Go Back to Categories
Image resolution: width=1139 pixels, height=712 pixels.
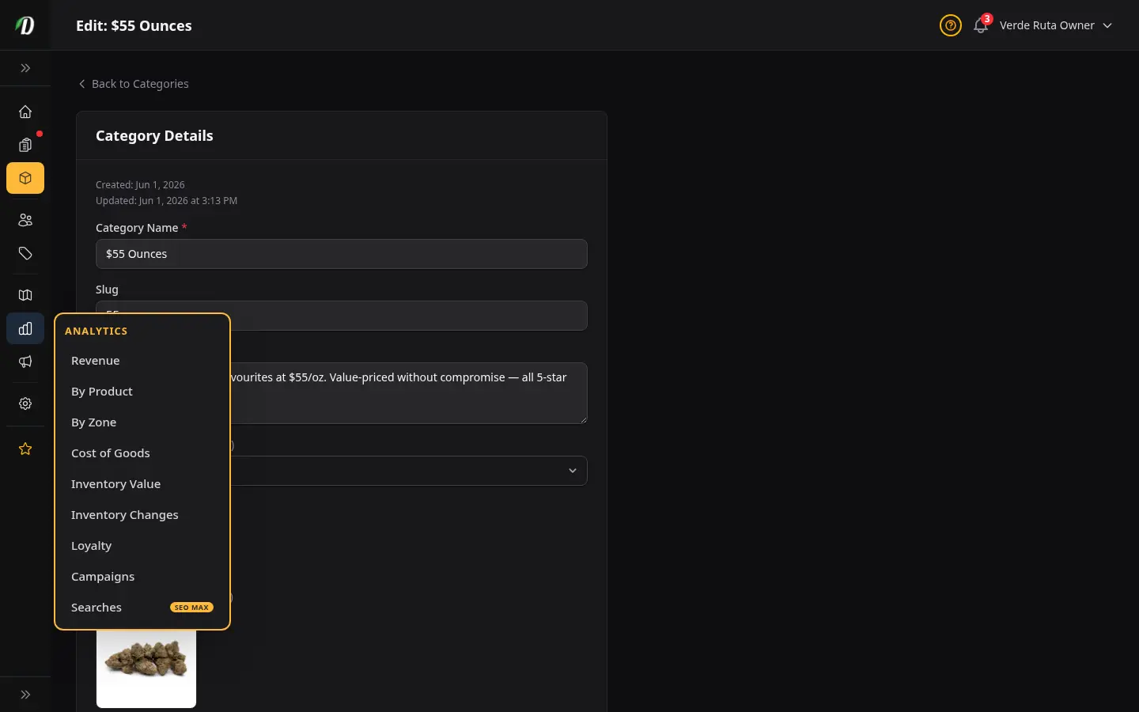(133, 84)
